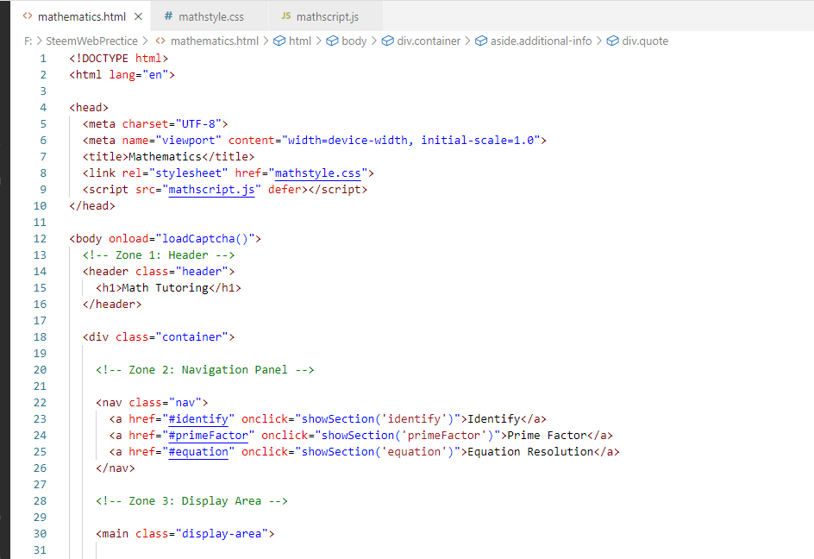The image size is (814, 559).
Task: Click the Identify anchor text
Action: (494, 419)
